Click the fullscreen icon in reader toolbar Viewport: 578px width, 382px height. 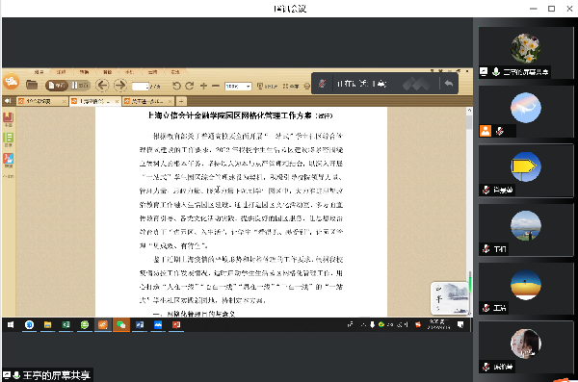pos(291,87)
